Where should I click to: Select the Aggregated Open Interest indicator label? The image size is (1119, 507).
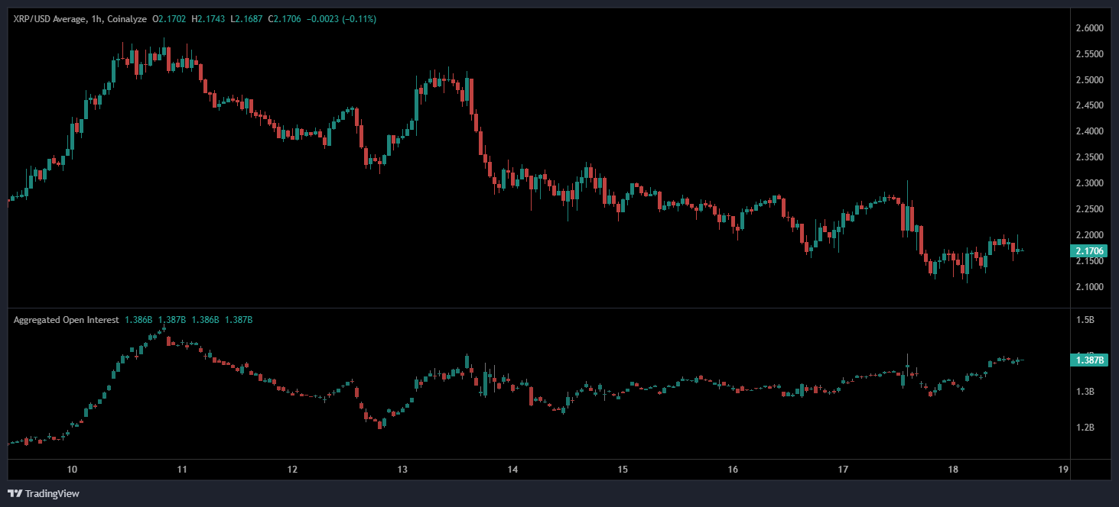[x=66, y=320]
